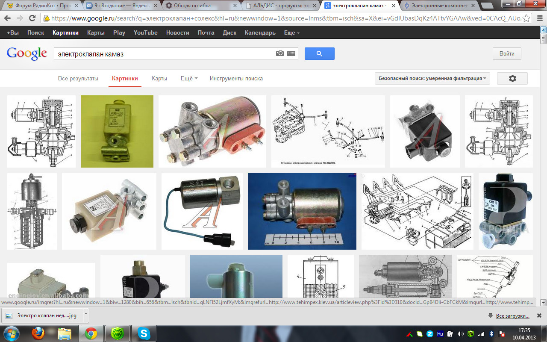Click the search by image camera icon
Viewport: 547px width, 342px height.
279,53
